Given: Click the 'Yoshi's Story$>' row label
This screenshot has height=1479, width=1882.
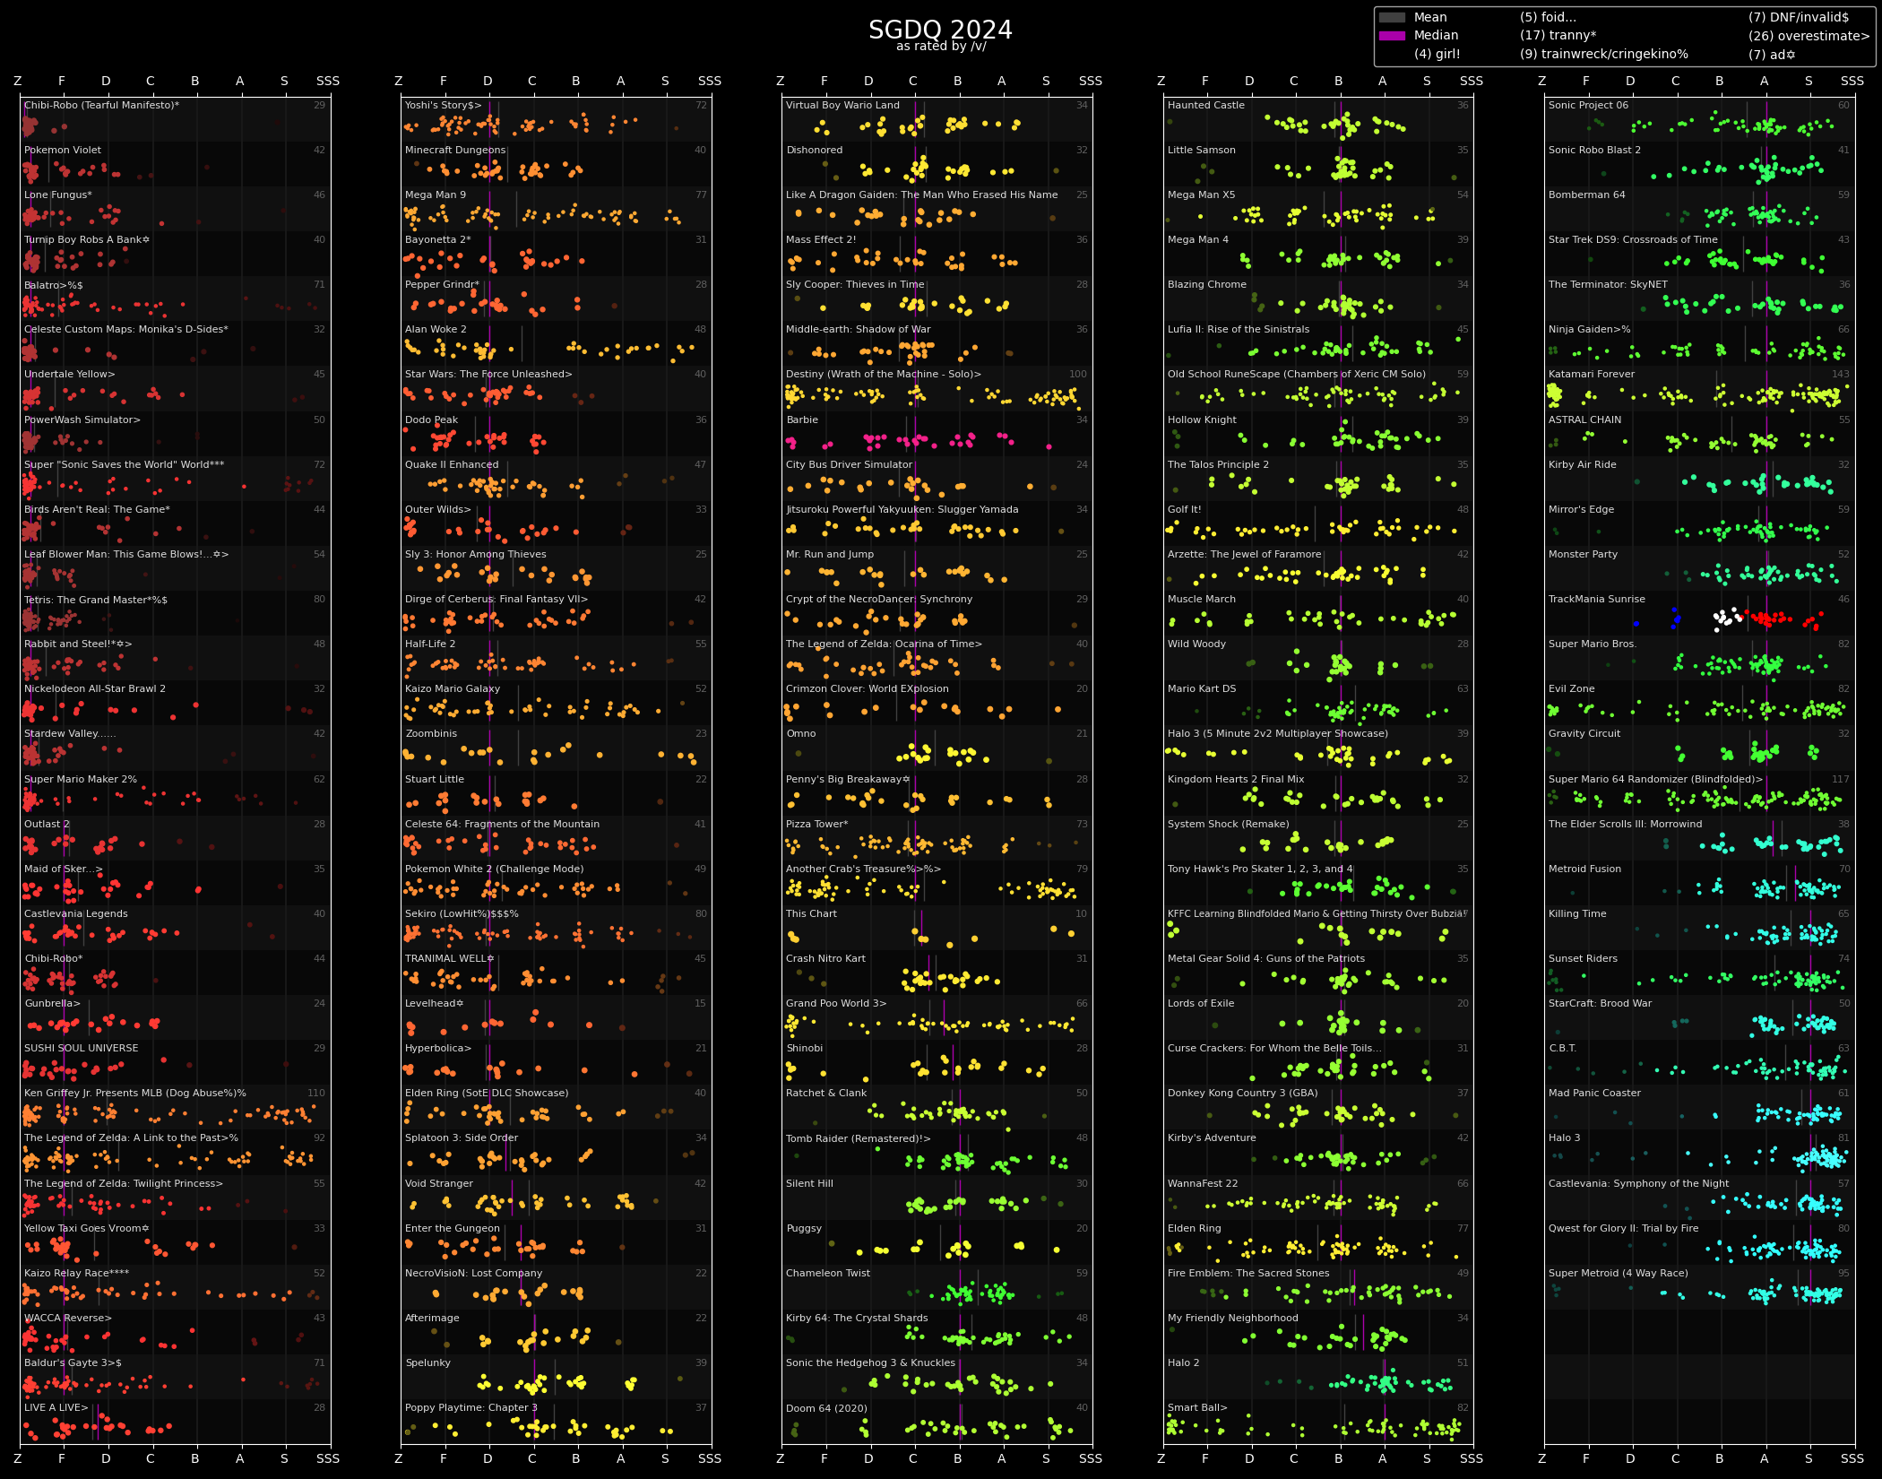Looking at the screenshot, I should click(444, 106).
